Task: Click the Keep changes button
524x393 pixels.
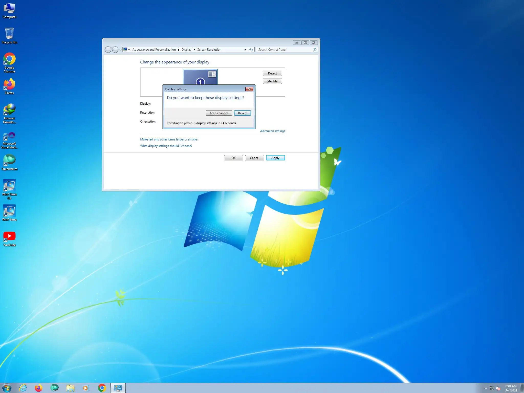Action: [219, 113]
